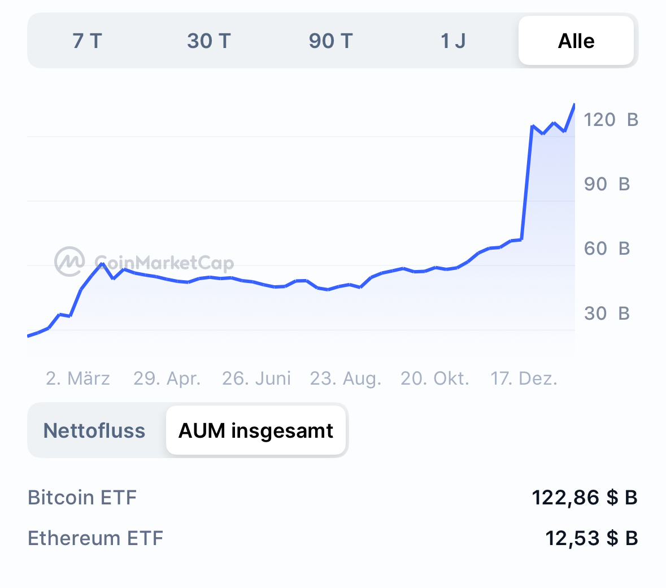666x588 pixels.
Task: Click the CoinMarketCap watermark logo
Action: pos(68,261)
